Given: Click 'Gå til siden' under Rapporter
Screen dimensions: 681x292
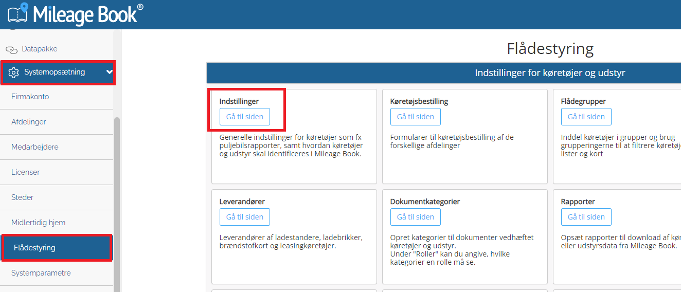Looking at the screenshot, I should coord(586,217).
